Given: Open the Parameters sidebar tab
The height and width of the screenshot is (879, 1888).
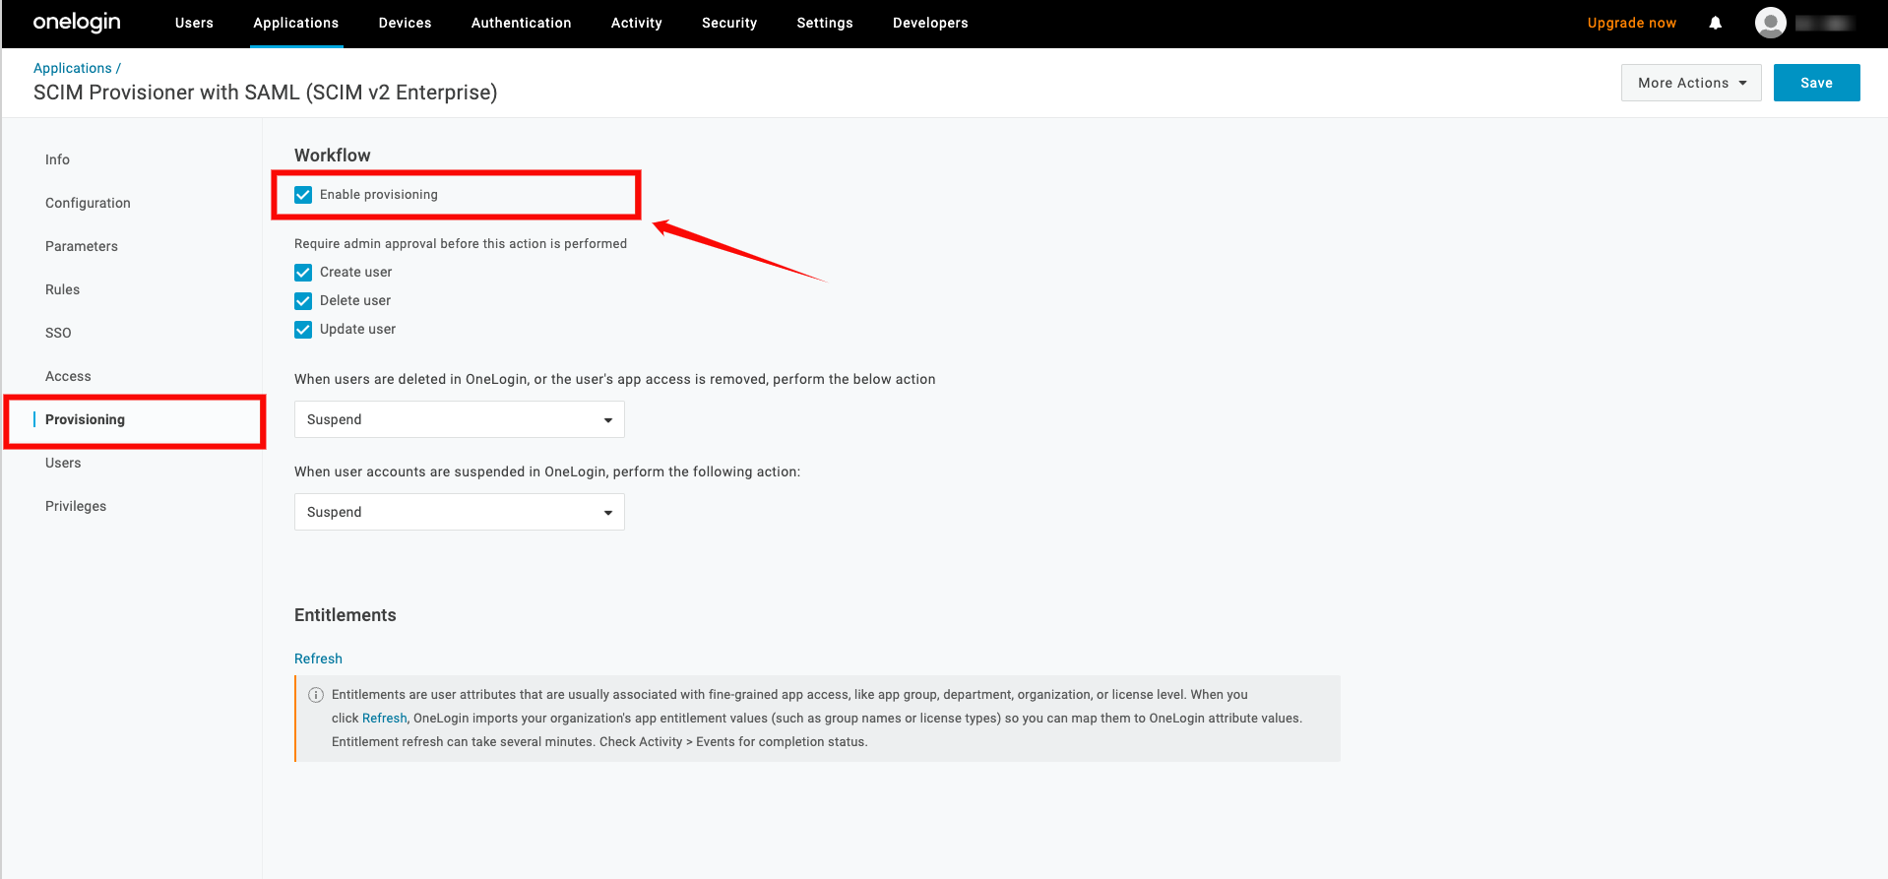Looking at the screenshot, I should pos(82,246).
